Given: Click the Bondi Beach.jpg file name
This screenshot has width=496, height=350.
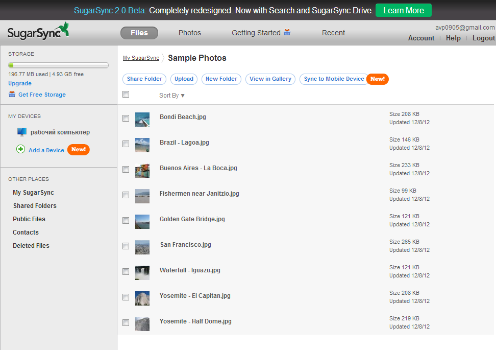Looking at the screenshot, I should click(x=183, y=117).
